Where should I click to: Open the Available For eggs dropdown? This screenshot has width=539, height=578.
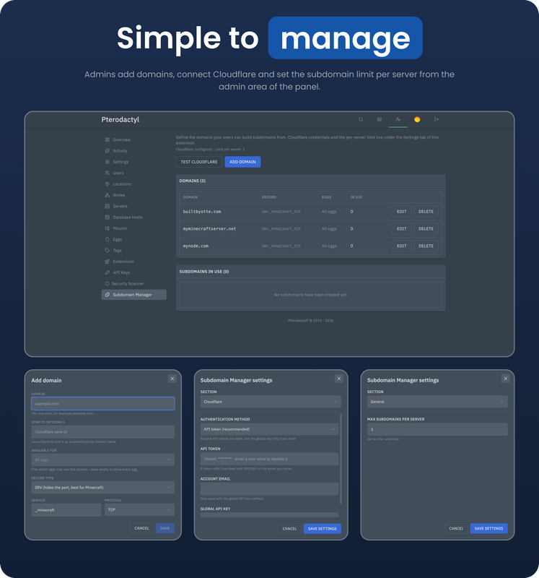(102, 460)
